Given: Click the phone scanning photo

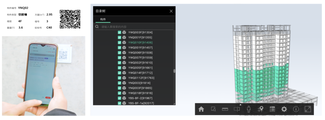Looking at the screenshot, I should [44, 76].
